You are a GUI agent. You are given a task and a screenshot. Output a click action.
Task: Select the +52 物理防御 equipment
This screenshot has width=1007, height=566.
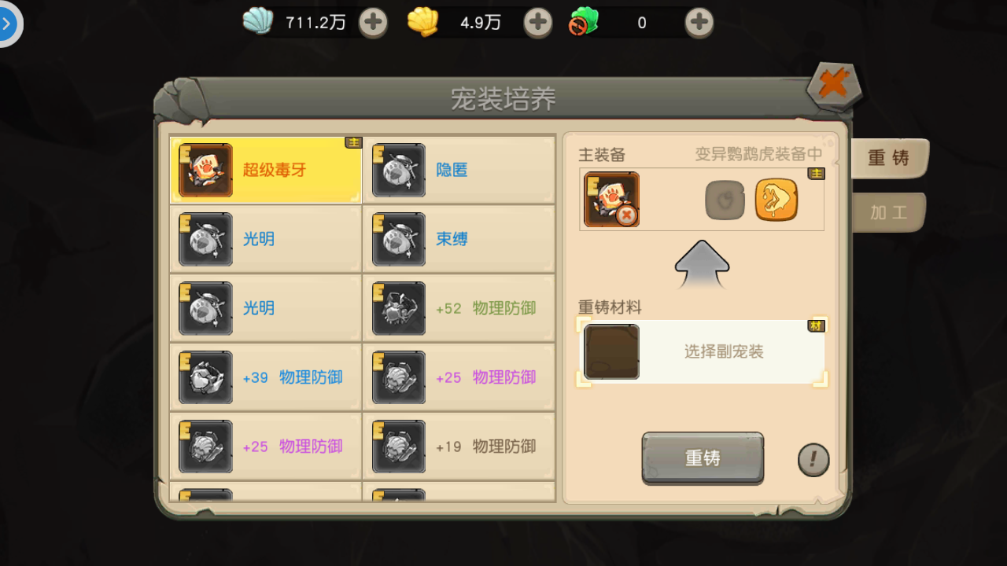point(459,308)
